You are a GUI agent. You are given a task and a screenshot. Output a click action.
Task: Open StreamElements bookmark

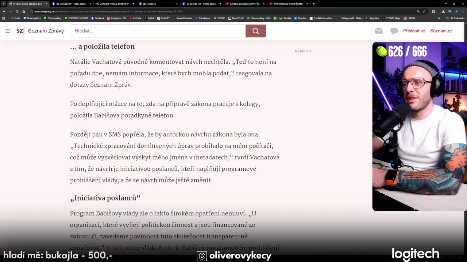(x=182, y=18)
